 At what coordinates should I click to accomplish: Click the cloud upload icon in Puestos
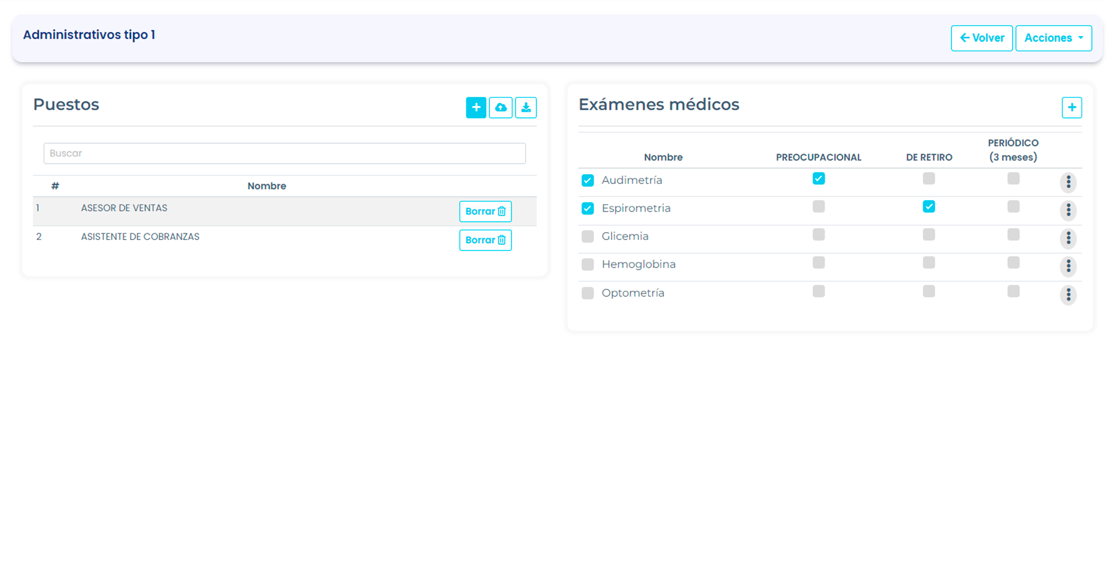click(501, 108)
